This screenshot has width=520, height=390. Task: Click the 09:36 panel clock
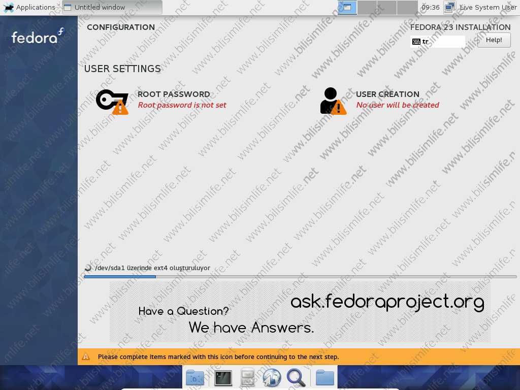coord(431,7)
